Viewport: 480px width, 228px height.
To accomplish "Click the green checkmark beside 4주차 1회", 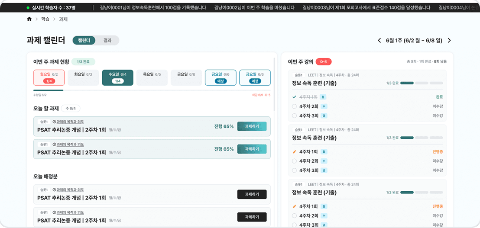I will pyautogui.click(x=295, y=97).
